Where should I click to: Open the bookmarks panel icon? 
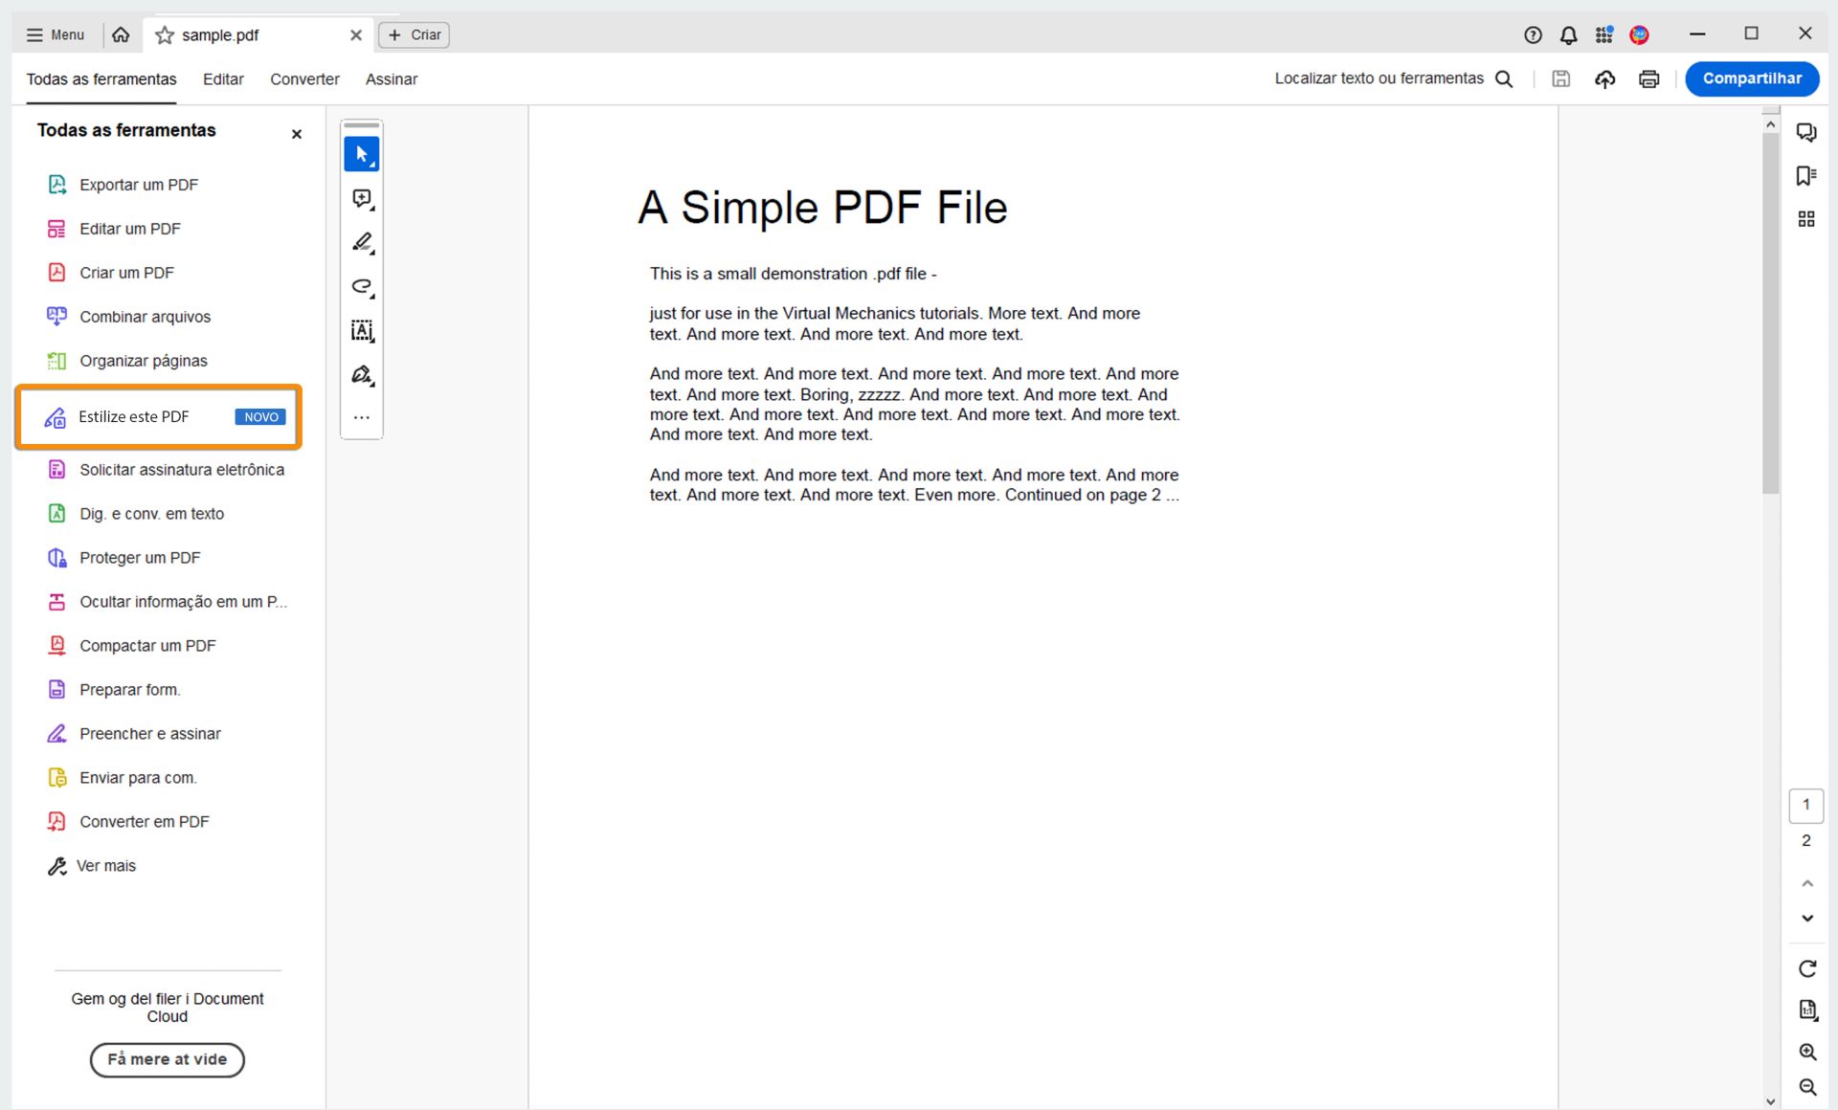[1805, 176]
